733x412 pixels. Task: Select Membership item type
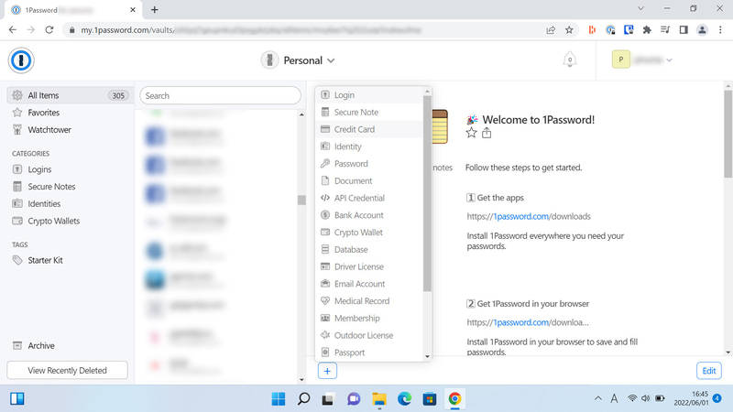369,318
